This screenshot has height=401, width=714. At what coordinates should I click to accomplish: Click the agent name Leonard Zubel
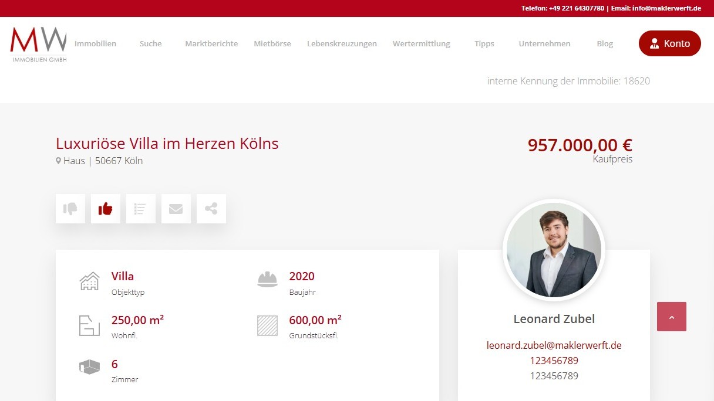click(554, 319)
